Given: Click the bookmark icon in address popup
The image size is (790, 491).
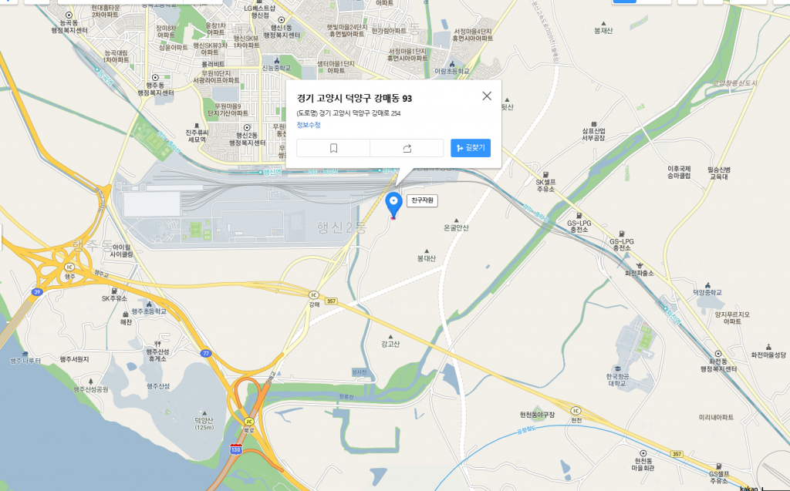Looking at the screenshot, I should point(333,148).
